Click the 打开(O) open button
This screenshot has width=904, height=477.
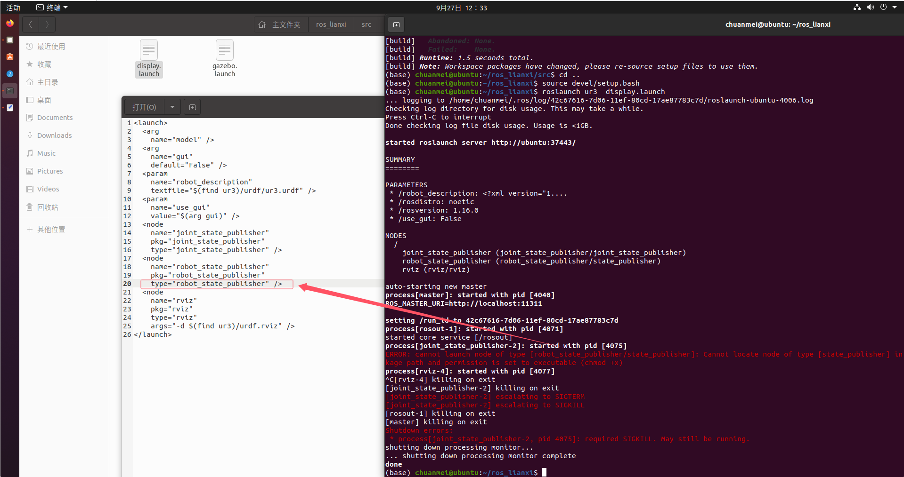(x=144, y=107)
